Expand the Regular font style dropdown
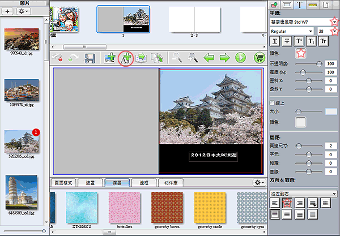The height and width of the screenshot is (236, 340). click(x=292, y=31)
